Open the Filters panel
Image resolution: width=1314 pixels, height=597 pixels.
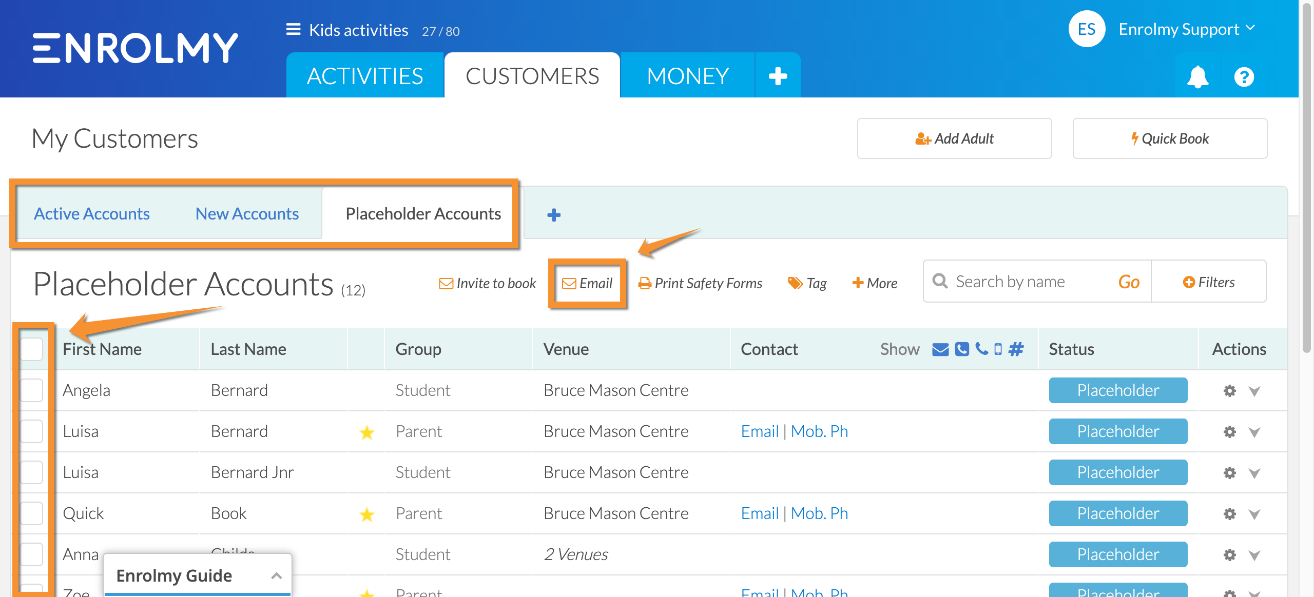click(x=1209, y=282)
